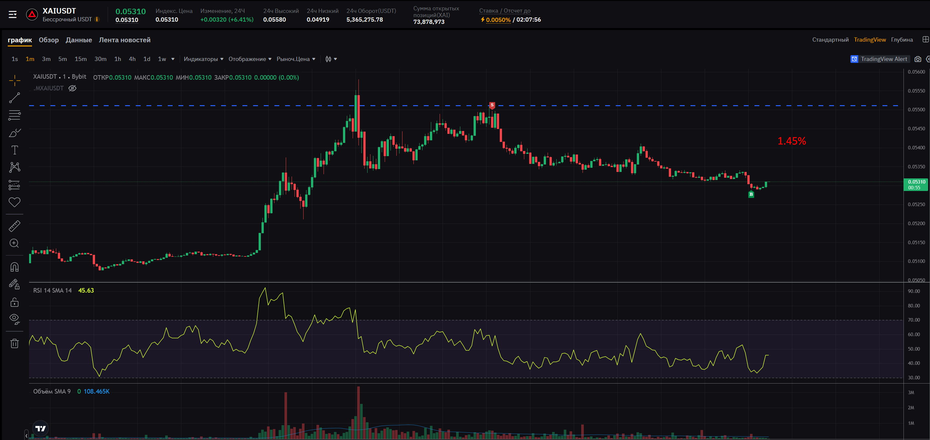Switch to the Обзор tab
930x440 pixels.
pos(49,40)
